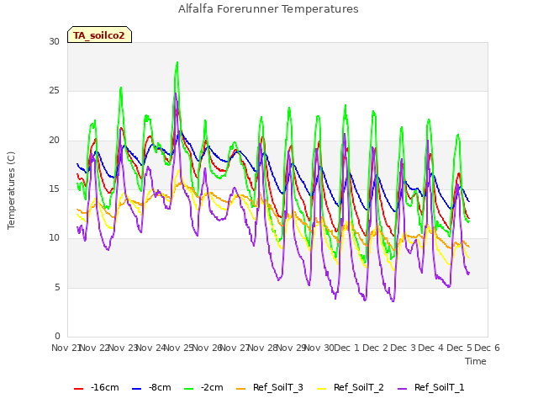538x404 pixels.
Task: Click the blue -8cm legend swatch
Action: pyautogui.click(x=136, y=388)
